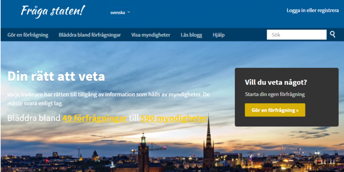
Task: Open Logga in eller registrera
Action: (313, 10)
